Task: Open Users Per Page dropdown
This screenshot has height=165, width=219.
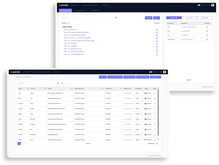Action: (x=157, y=143)
